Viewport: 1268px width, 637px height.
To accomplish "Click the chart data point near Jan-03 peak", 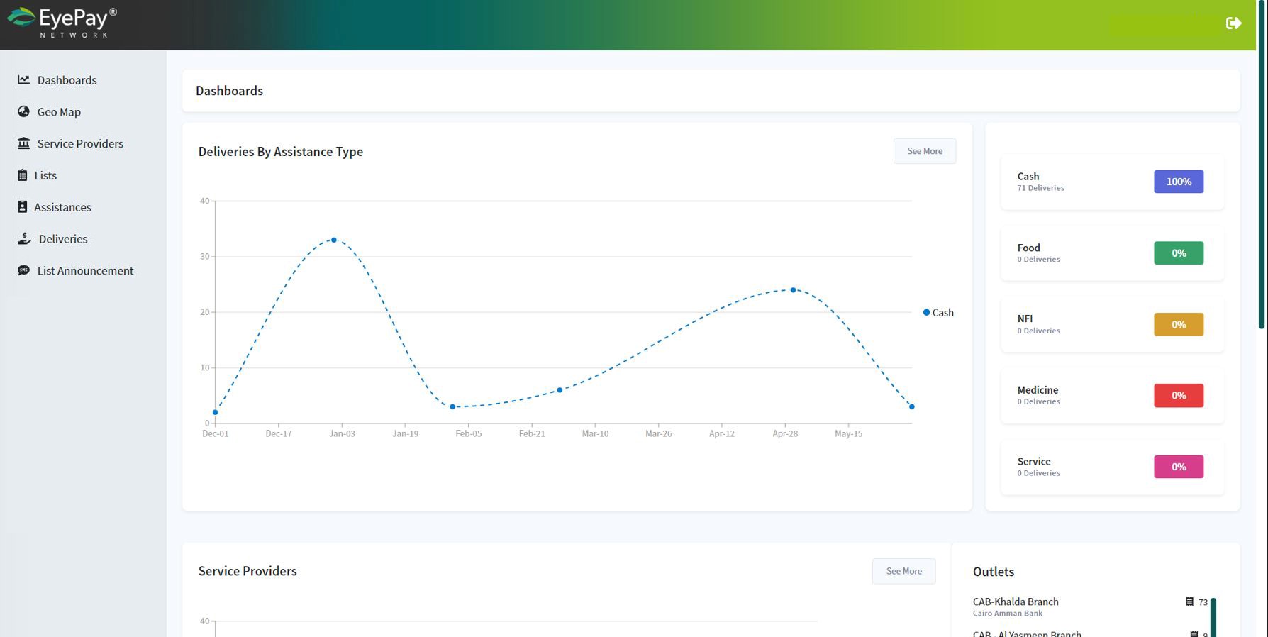I will 334,240.
